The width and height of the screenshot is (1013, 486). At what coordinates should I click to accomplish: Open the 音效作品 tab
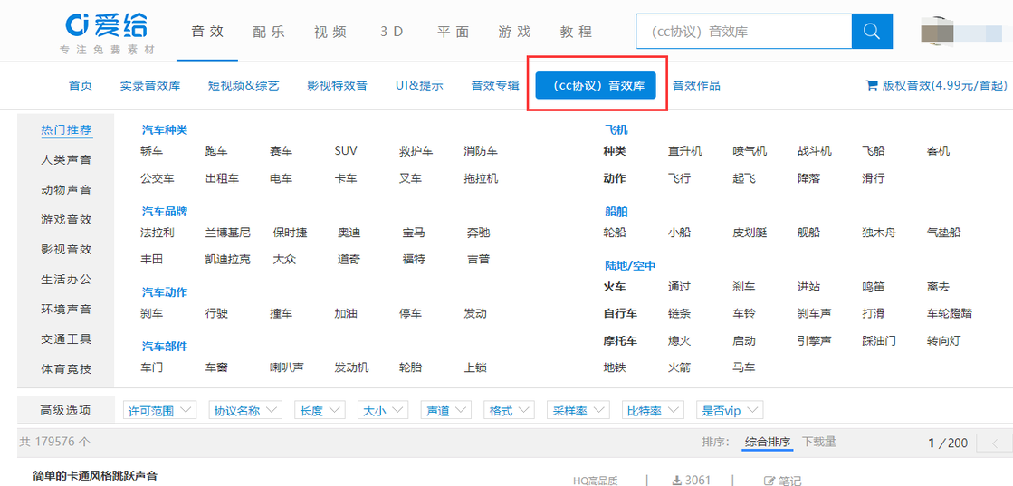696,85
